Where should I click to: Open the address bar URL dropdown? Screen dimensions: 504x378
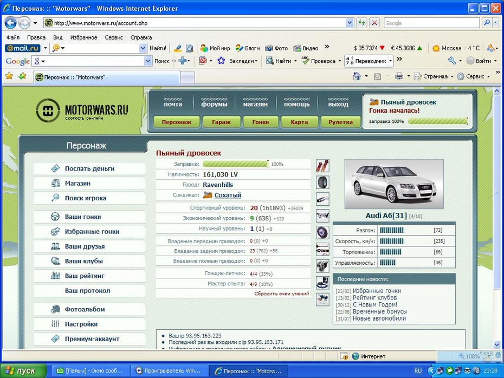coord(350,23)
